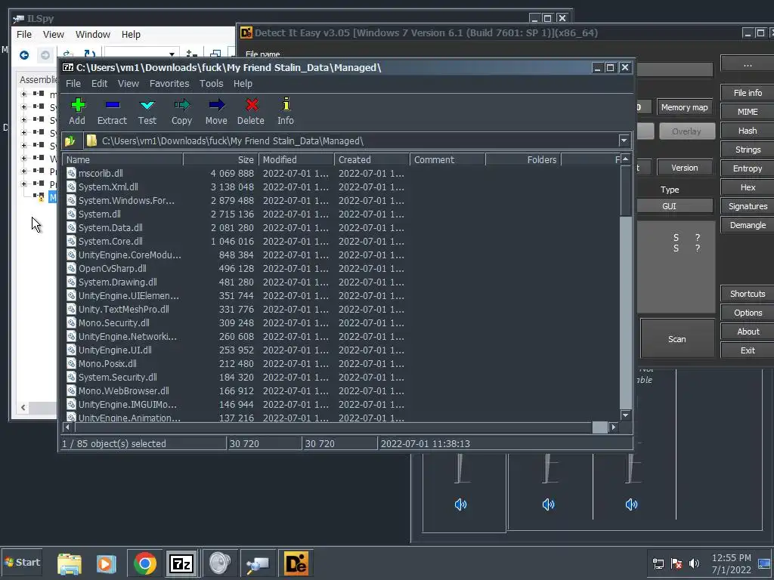
Task: Click the Options button in Detect It Easy
Action: (748, 313)
